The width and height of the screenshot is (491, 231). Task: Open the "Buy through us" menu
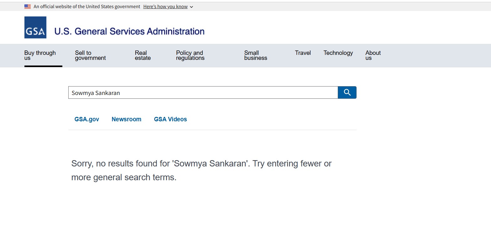coord(40,55)
